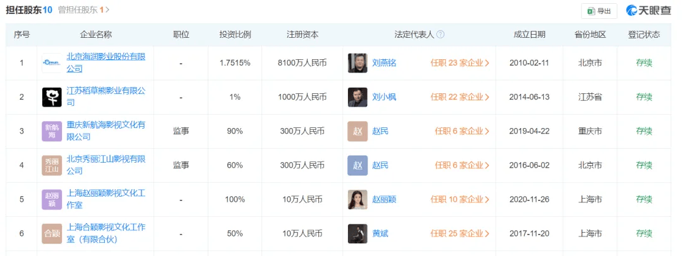Click the help question mark beside 法定代表人
This screenshot has width=682, height=256.
(440, 35)
